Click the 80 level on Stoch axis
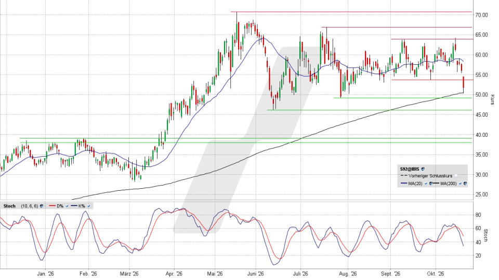This screenshot has width=499, height=280. click(478, 215)
